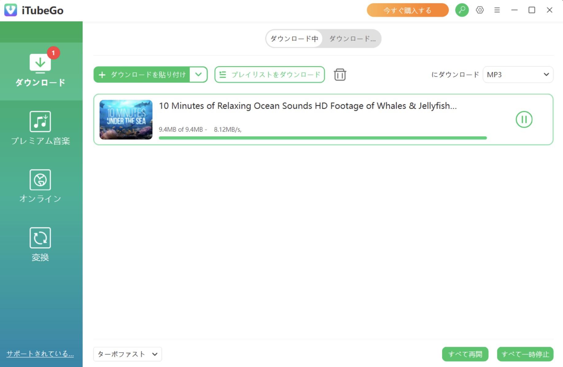Screen dimensions: 563x367
Task: Maximize the iTubeGo window
Action: 532,10
